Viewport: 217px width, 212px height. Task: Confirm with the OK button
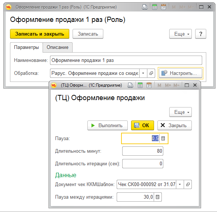pyautogui.click(x=143, y=125)
